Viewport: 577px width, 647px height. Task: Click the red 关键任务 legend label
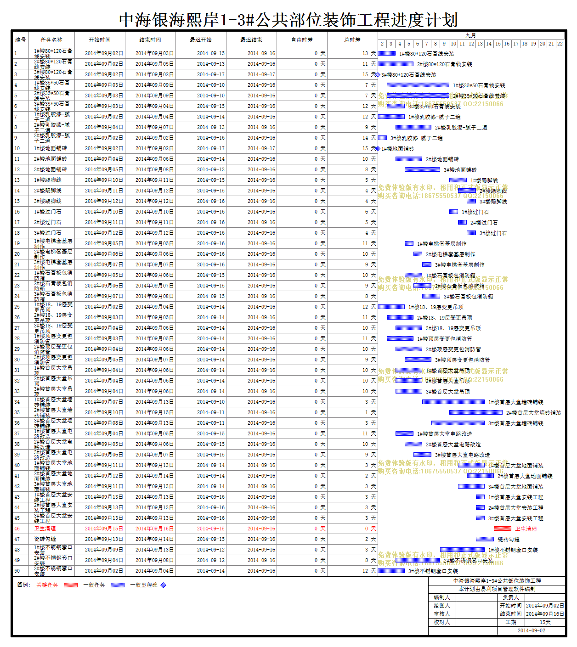47,585
